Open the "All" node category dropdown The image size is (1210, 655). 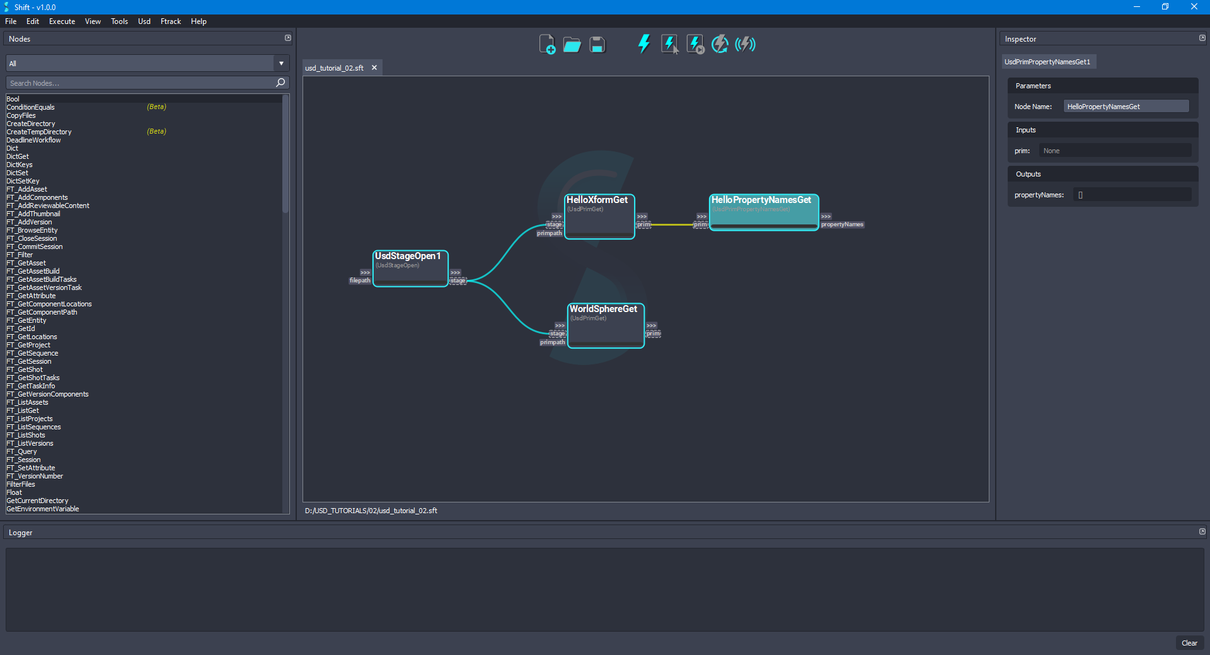280,63
